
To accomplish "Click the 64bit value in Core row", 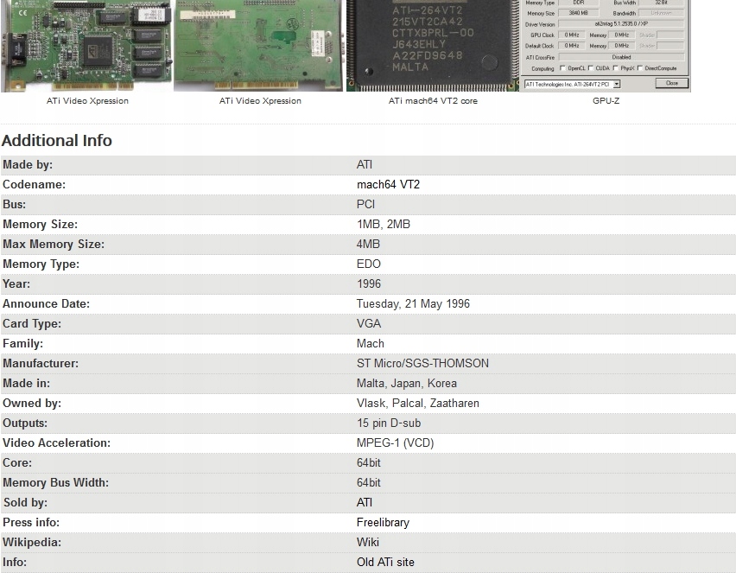I will pyautogui.click(x=369, y=463).
